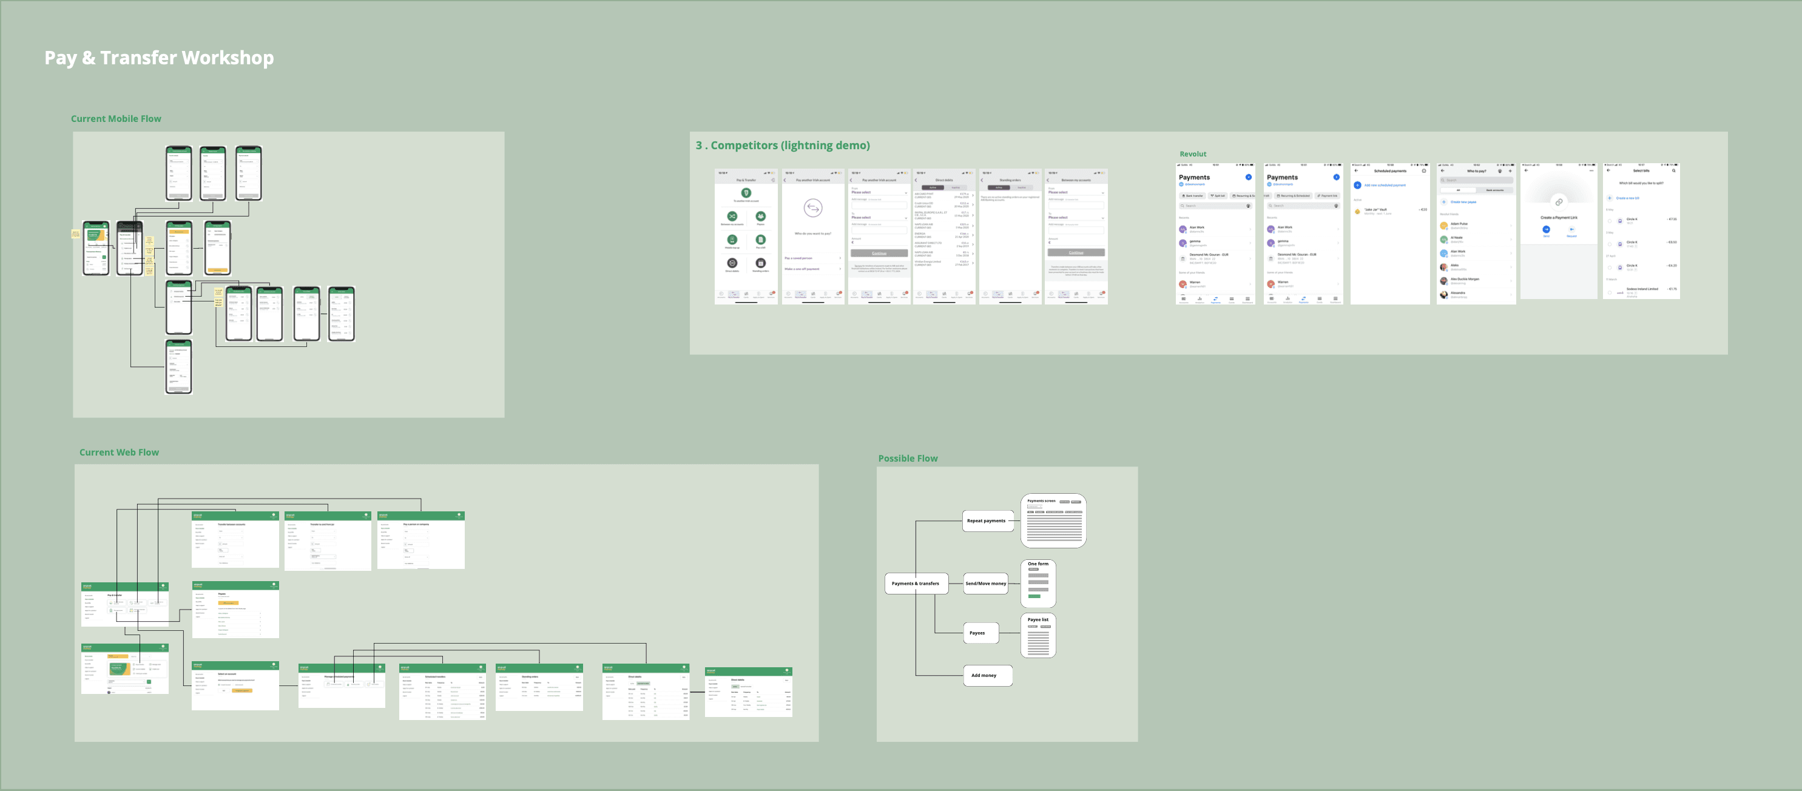Screen dimensions: 1802x791
Task: Select the radio button for the €7.35 Circle K bill
Action: pos(1610,221)
